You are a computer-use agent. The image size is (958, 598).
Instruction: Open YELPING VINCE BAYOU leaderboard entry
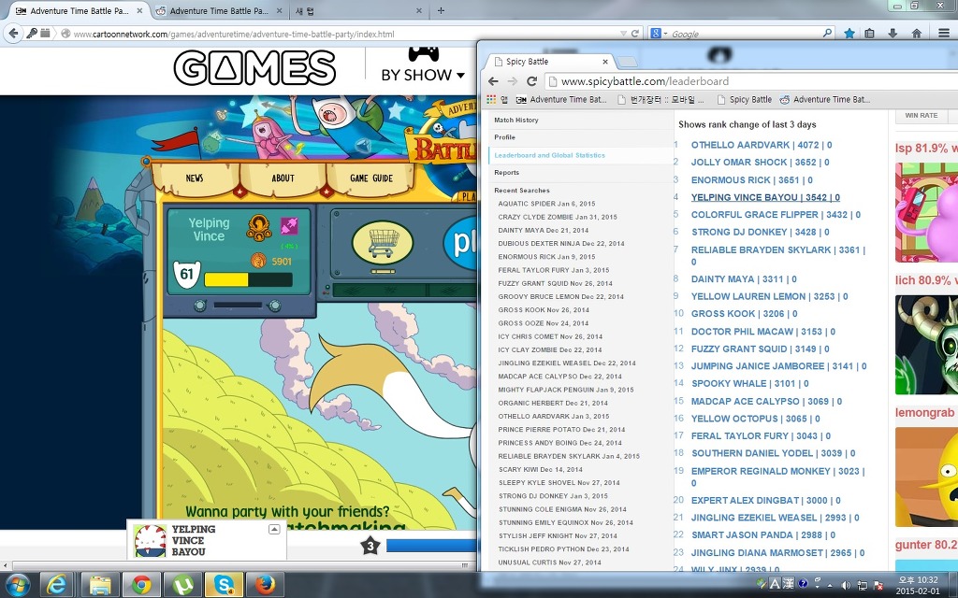coord(764,197)
